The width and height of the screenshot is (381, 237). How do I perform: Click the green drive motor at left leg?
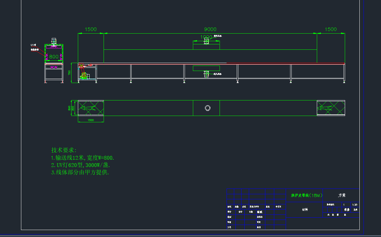pos(84,76)
